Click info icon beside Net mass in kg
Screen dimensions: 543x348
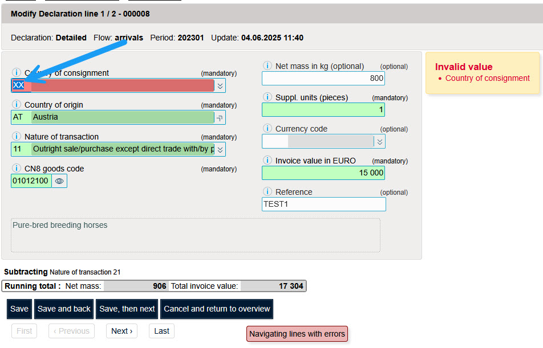[x=267, y=66]
